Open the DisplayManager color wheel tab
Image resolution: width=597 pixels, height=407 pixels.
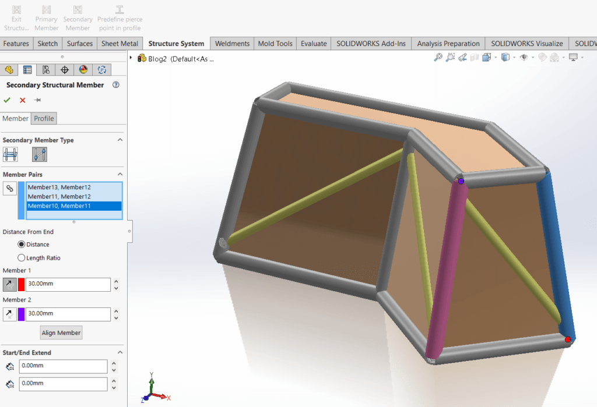click(83, 70)
